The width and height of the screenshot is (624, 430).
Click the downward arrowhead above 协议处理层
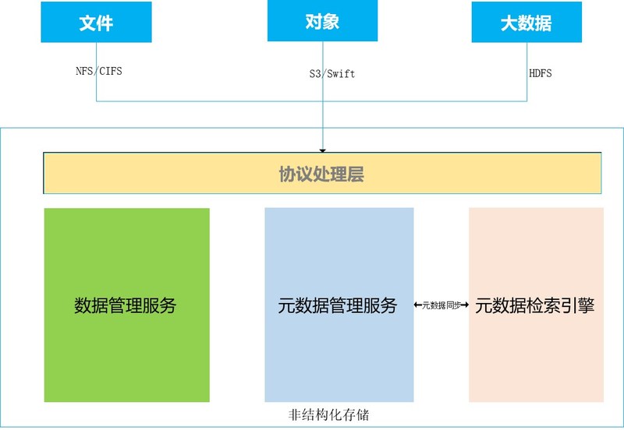[322, 149]
